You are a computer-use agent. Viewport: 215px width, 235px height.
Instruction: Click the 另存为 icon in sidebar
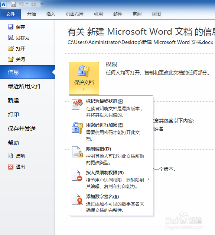coord(11,38)
